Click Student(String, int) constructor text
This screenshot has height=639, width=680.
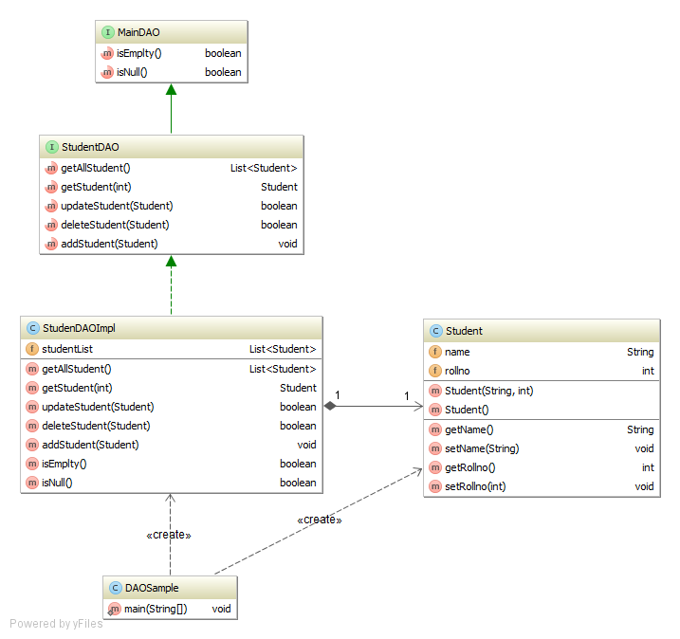[489, 391]
